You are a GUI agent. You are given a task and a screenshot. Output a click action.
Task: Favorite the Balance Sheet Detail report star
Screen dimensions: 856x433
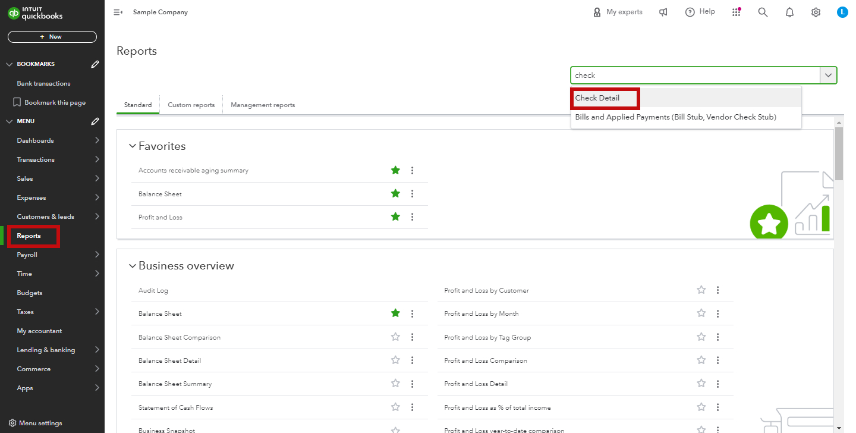tap(395, 360)
